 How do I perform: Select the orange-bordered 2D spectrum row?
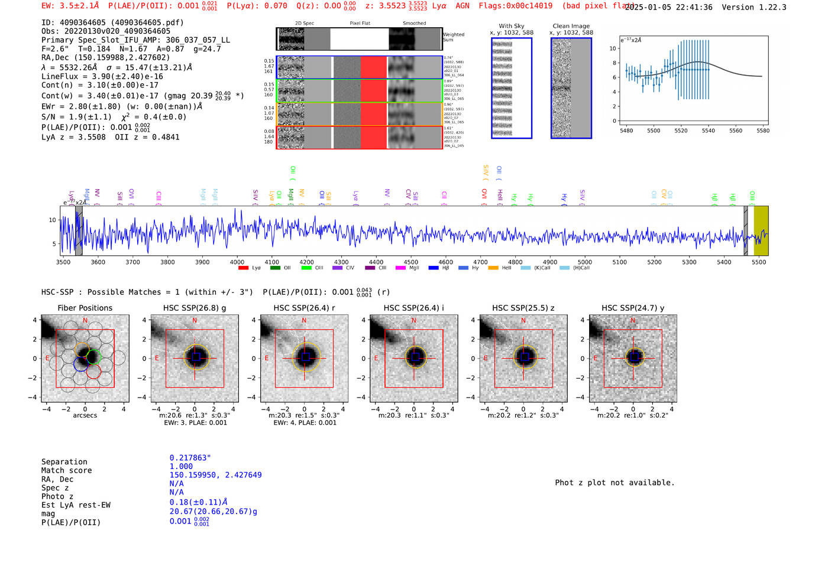(360, 114)
